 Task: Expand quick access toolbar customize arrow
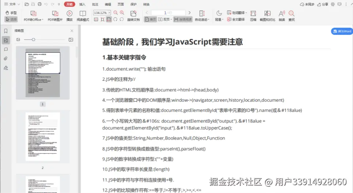(x=59, y=4)
